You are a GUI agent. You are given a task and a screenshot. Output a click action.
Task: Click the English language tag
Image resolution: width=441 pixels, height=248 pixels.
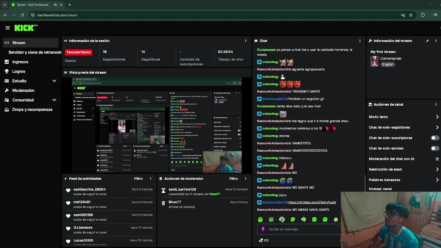388,64
